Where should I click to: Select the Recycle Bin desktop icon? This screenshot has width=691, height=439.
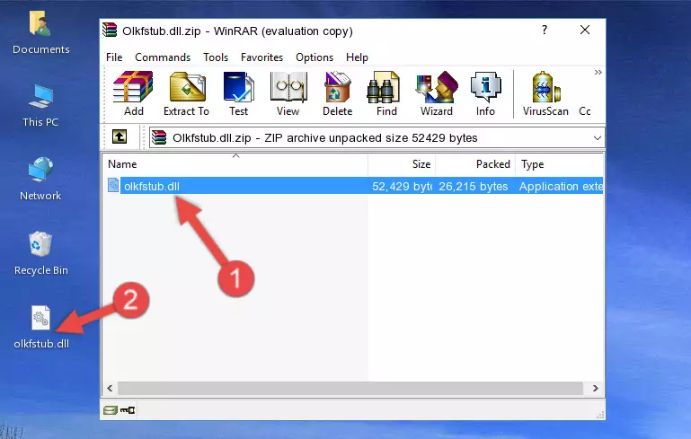pos(41,253)
